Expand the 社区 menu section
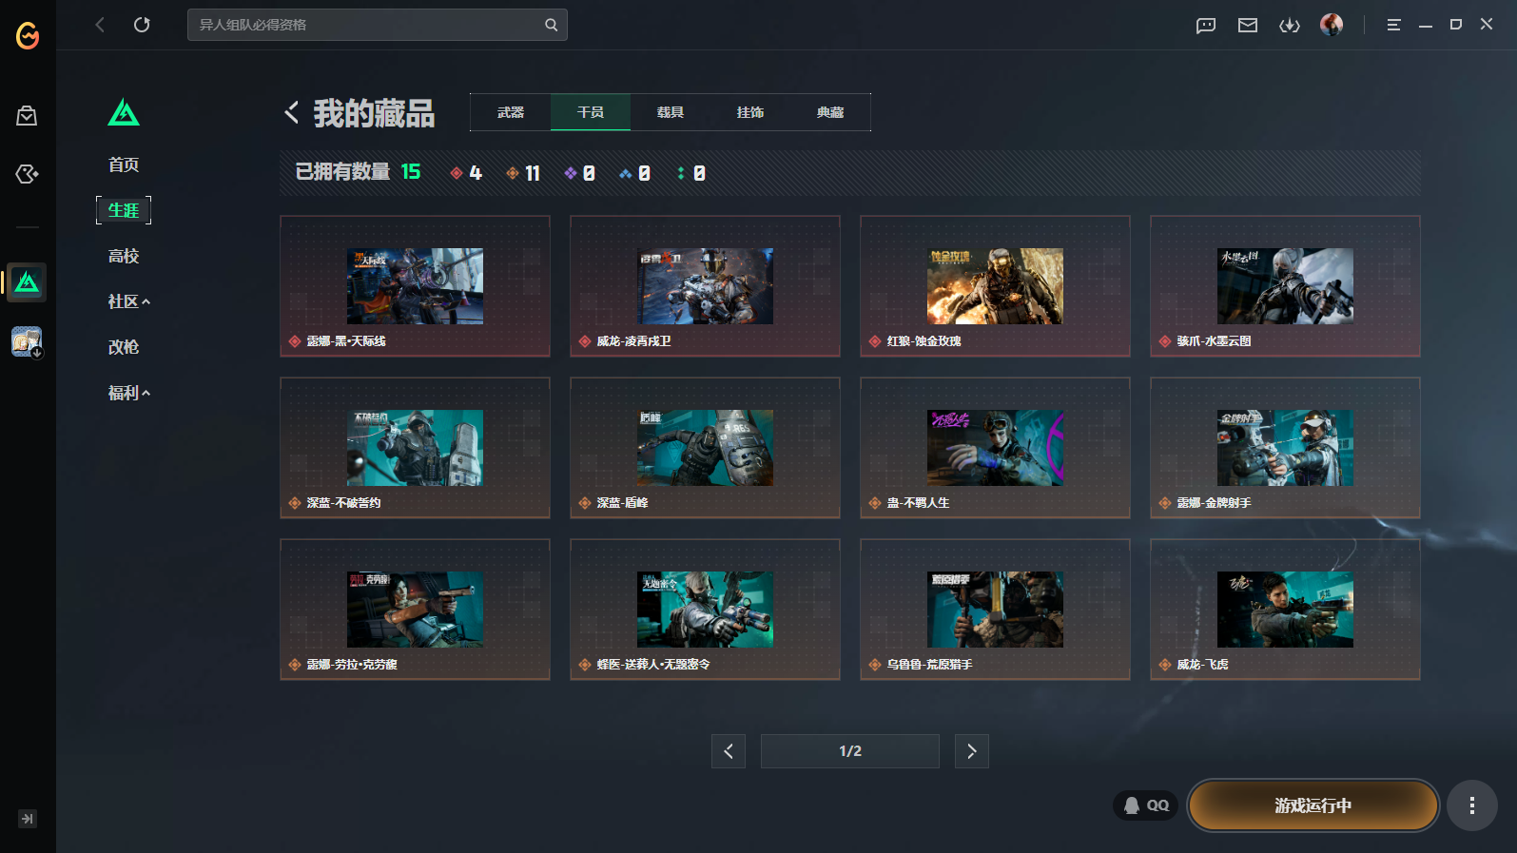The width and height of the screenshot is (1517, 853). point(129,301)
